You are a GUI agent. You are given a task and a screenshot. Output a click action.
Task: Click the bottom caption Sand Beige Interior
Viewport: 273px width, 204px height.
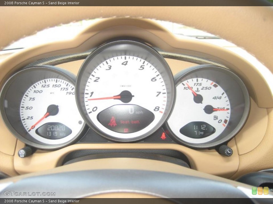[x=64, y=201]
